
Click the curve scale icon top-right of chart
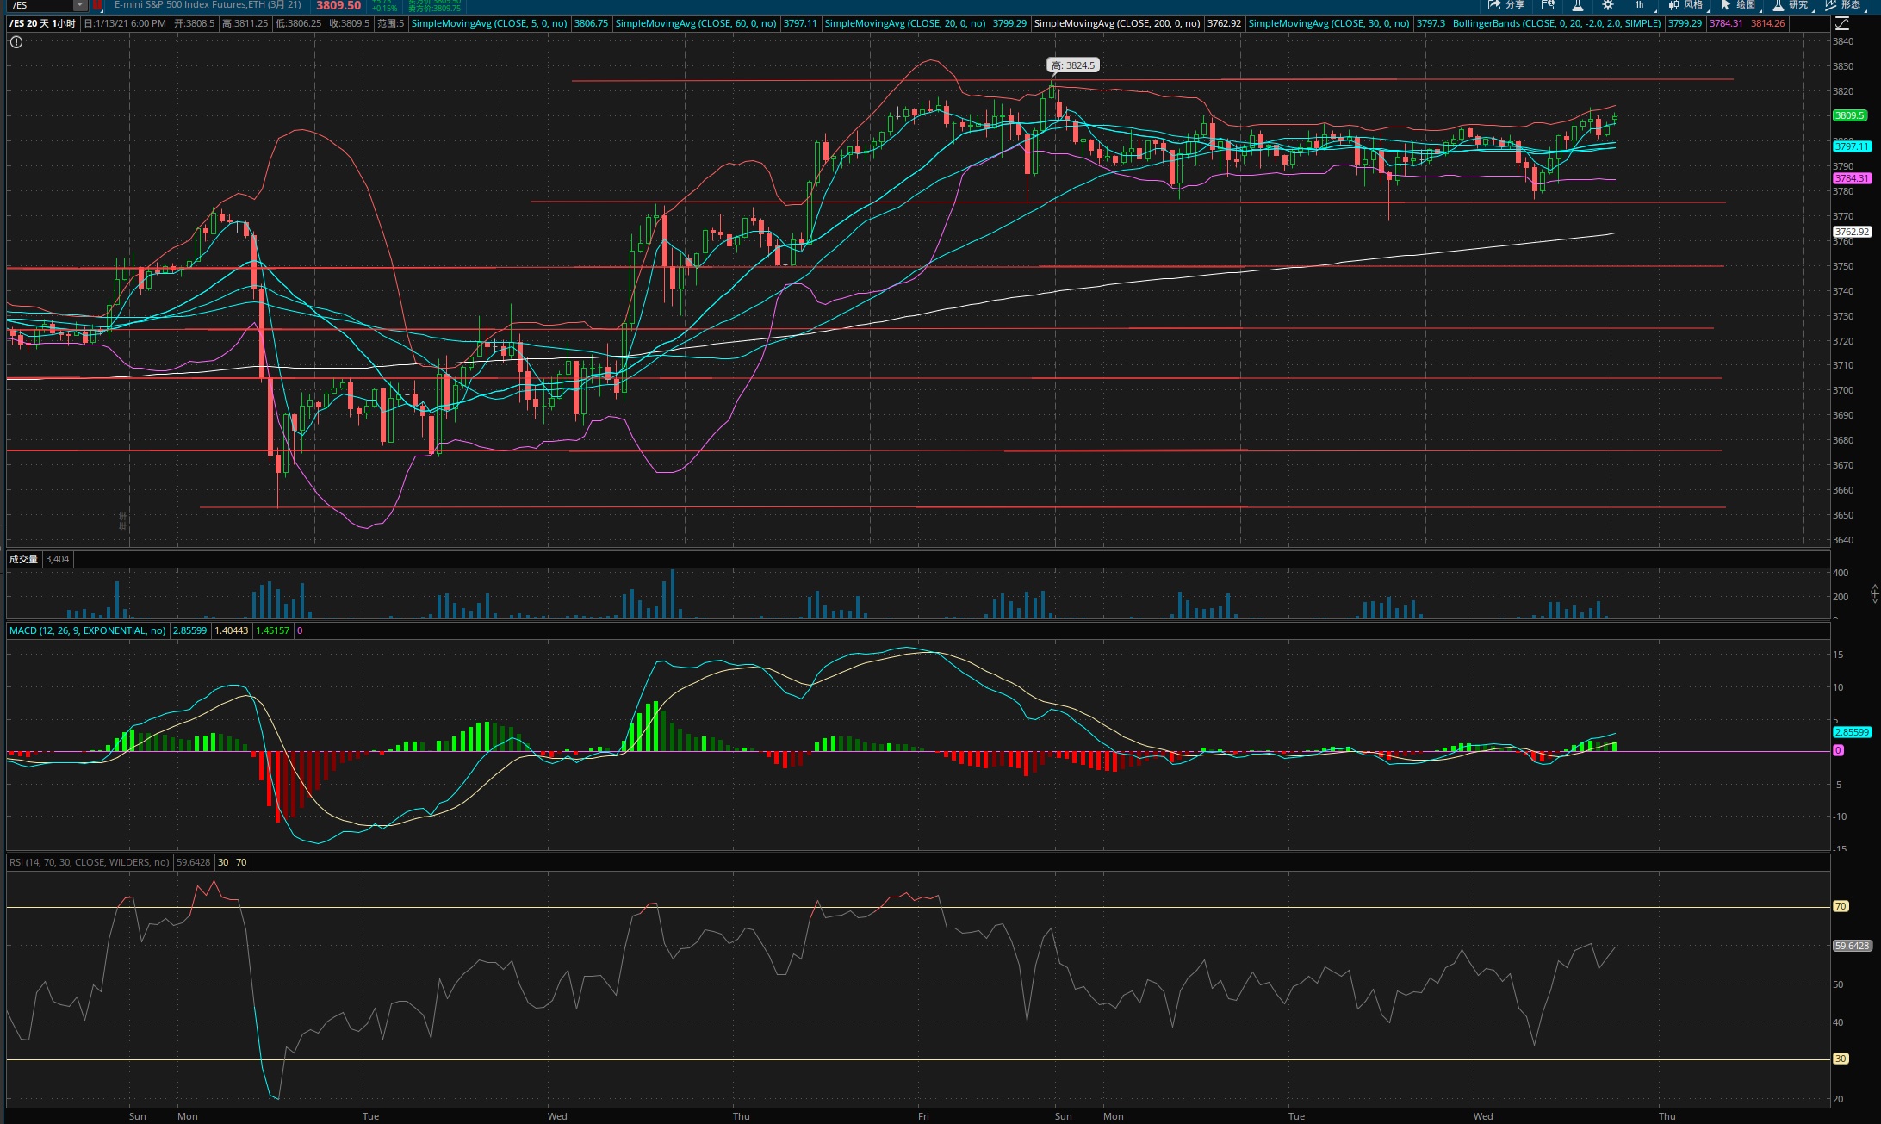1842,24
